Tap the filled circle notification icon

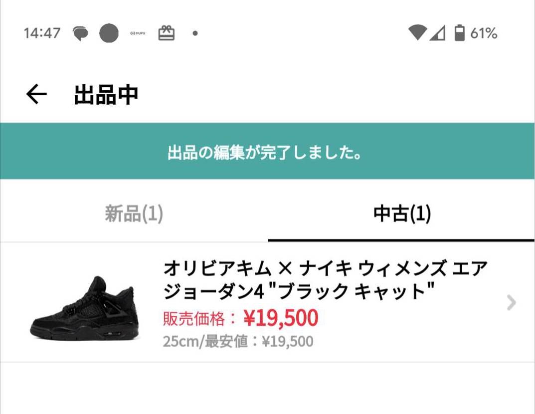coord(109,33)
